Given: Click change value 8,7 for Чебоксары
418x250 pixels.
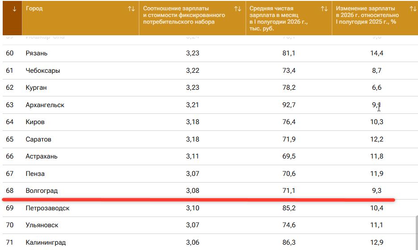Looking at the screenshot, I should coord(376,71).
